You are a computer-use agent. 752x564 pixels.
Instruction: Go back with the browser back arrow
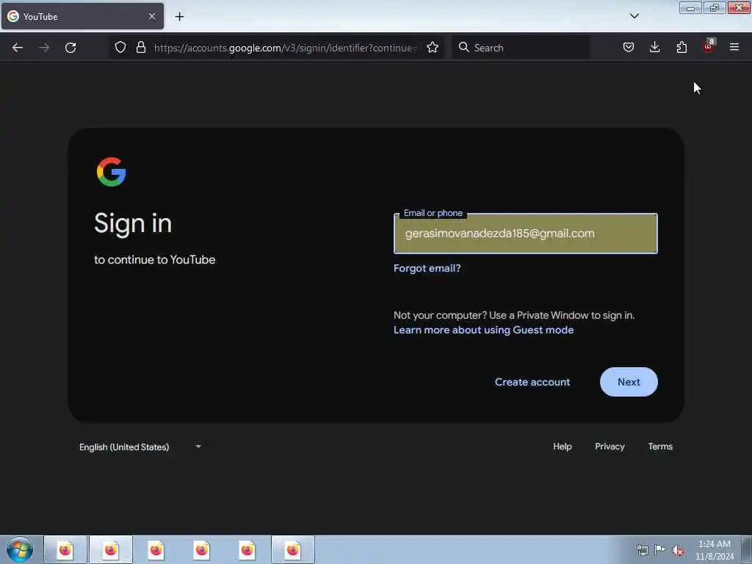(x=18, y=48)
